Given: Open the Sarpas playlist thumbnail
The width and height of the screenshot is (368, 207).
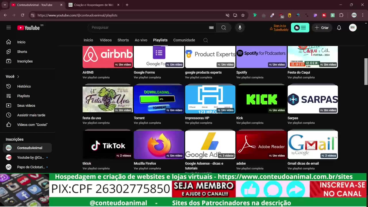Looking at the screenshot, I should pyautogui.click(x=313, y=99).
